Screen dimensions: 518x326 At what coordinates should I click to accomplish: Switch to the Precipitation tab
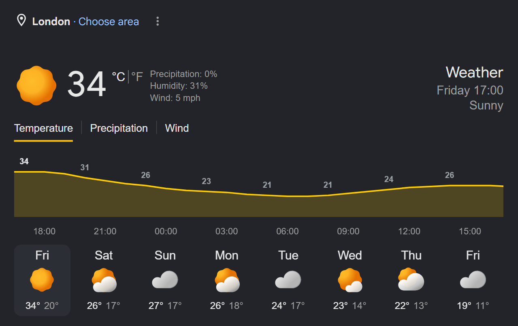click(119, 128)
